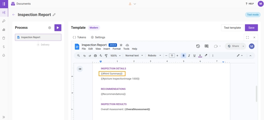264x120 pixels.
Task: Open the comments panel icon
Action: (207, 46)
